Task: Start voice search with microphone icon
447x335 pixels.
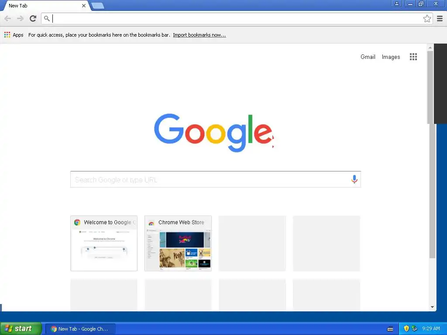Action: coord(354,179)
